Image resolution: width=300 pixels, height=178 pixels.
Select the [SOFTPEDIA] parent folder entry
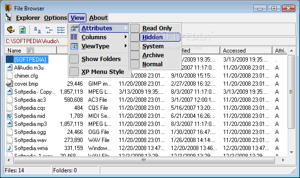pyautogui.click(x=30, y=60)
